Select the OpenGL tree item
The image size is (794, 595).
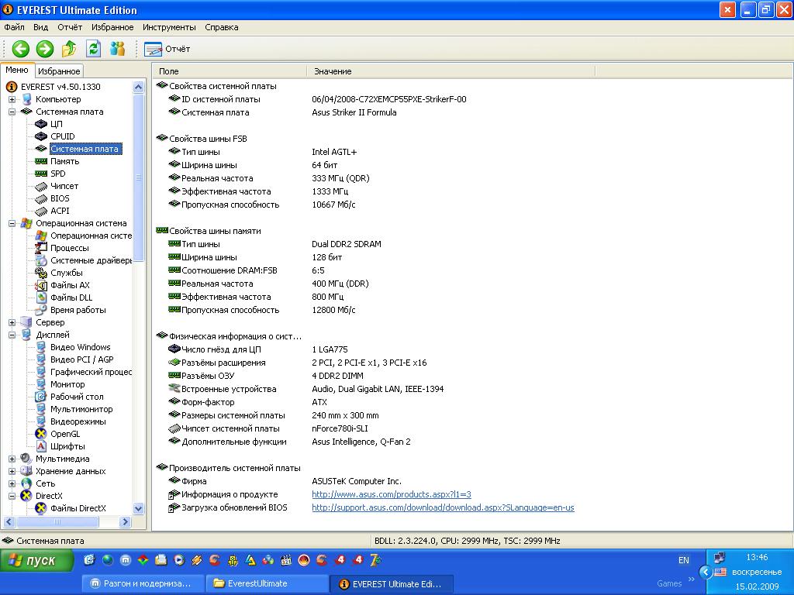pos(65,434)
